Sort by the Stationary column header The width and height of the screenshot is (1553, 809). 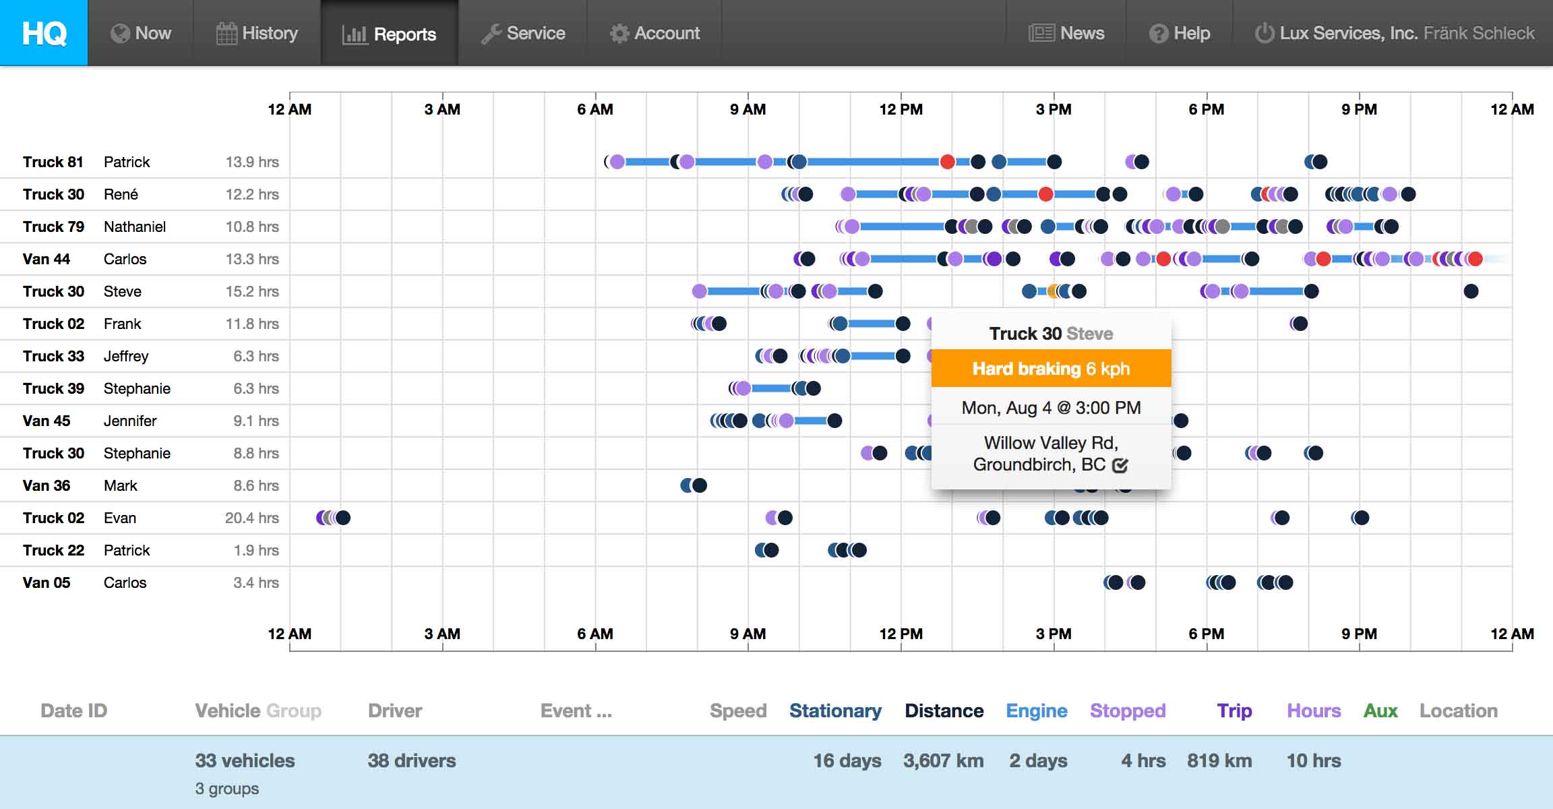pyautogui.click(x=834, y=711)
